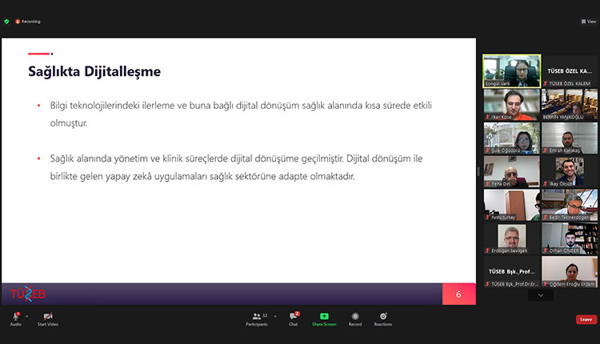Click the gallery panel resize handle
Screen dimensions: 600x344
[479, 171]
